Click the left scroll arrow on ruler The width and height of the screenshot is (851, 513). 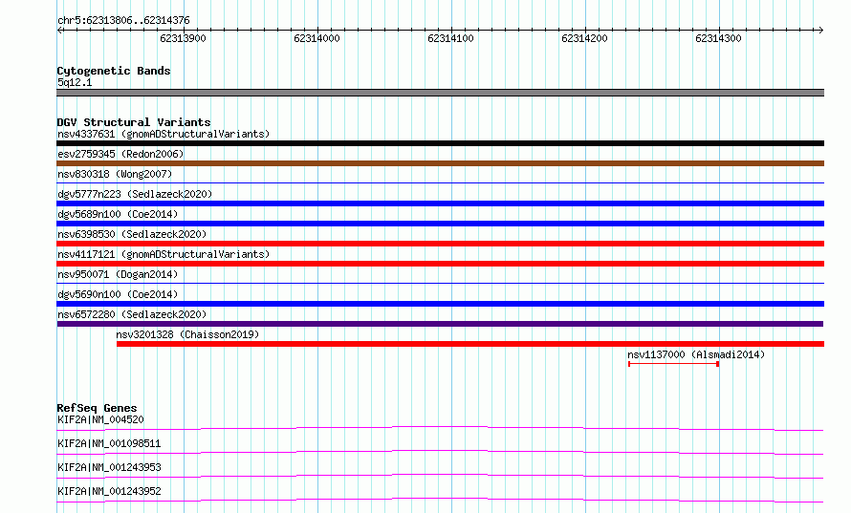tap(60, 31)
